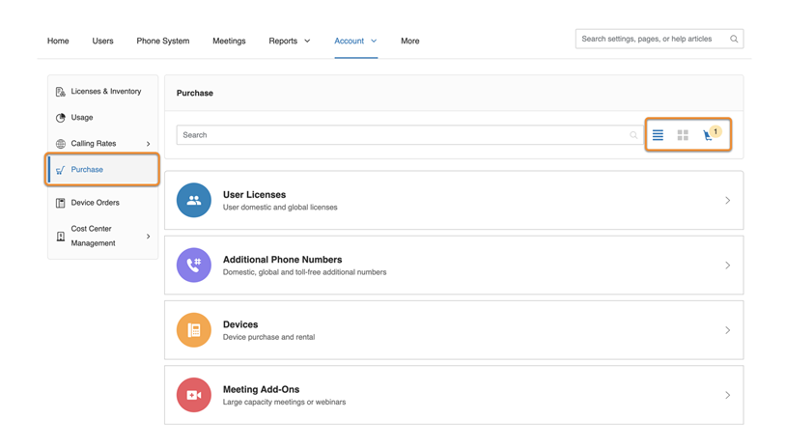
Task: Click the Licenses & Inventory sidebar icon
Action: coord(61,92)
